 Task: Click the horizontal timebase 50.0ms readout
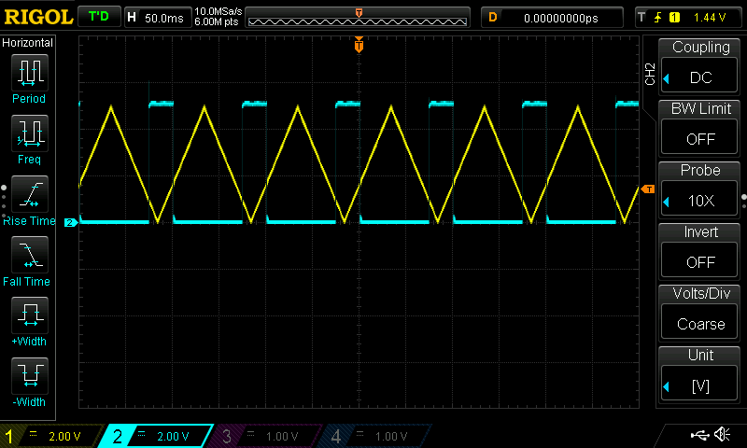pos(163,17)
